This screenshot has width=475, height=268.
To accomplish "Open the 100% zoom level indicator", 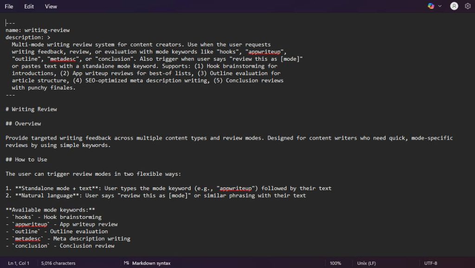I will coord(335,263).
